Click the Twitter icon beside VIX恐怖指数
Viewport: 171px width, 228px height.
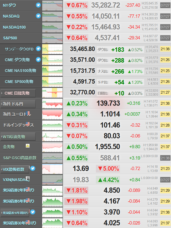[33, 168]
